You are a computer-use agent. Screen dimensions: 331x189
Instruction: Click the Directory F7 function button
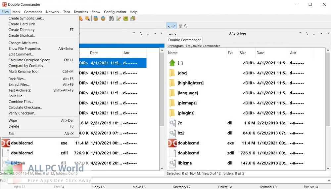(181, 187)
